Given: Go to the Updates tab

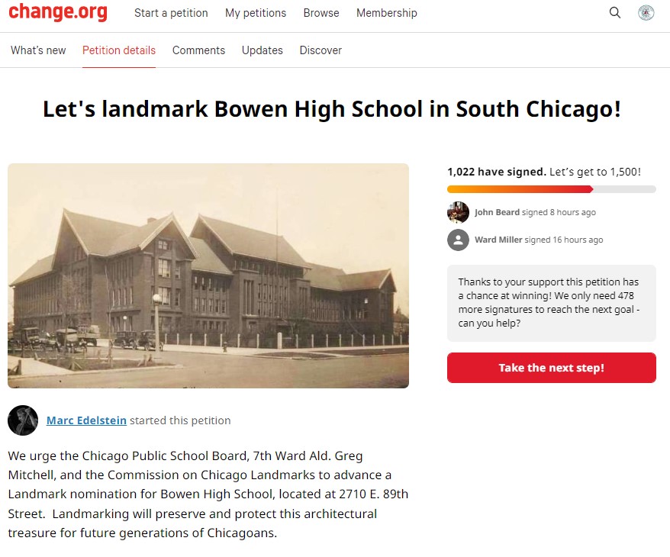Looking at the screenshot, I should [263, 50].
